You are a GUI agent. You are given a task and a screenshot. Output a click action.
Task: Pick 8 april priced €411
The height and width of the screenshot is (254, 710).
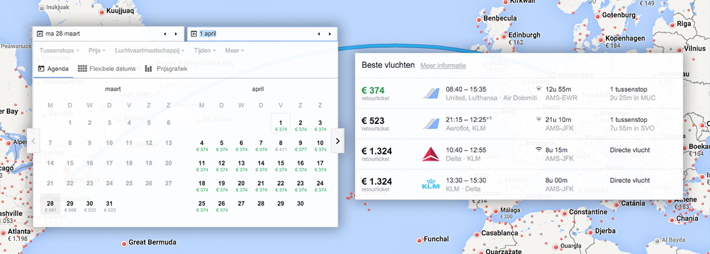click(x=281, y=145)
